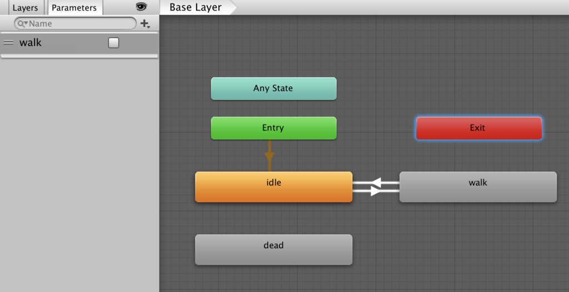Image resolution: width=569 pixels, height=292 pixels.
Task: Select the red Exit node
Action: pos(479,128)
